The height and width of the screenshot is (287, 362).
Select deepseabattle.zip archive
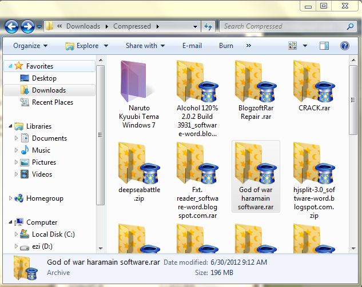(x=139, y=172)
